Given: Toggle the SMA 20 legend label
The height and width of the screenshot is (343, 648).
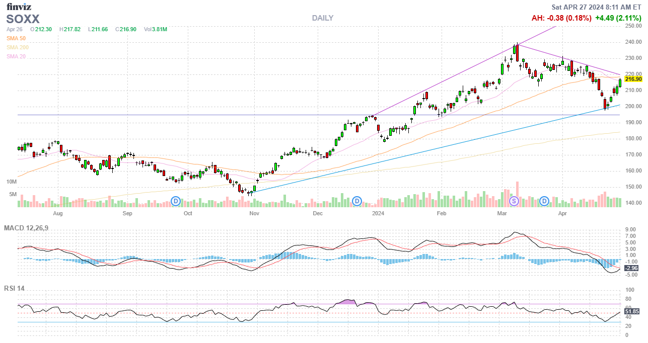Looking at the screenshot, I should (16, 56).
